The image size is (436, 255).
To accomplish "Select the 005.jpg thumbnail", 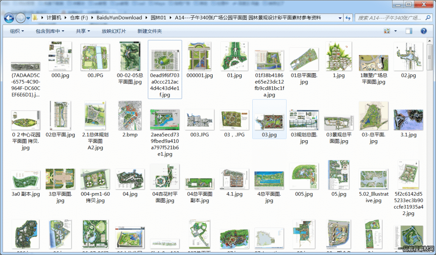I will (x=304, y=177).
